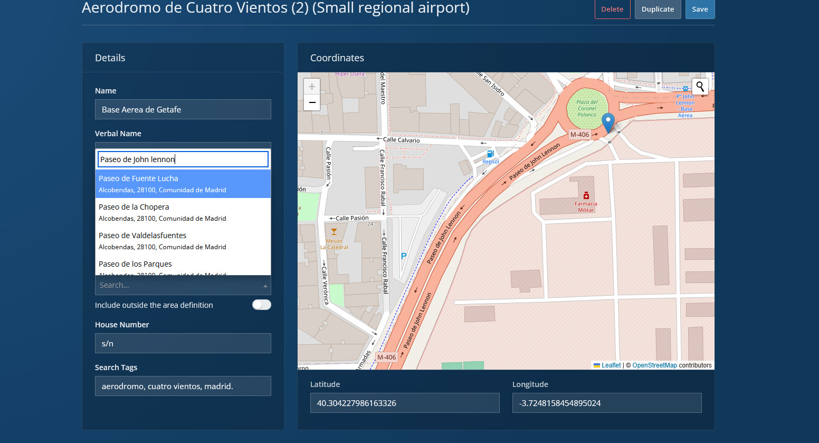Click the Farmacia Militar pharmacy icon
819x443 pixels.
586,196
